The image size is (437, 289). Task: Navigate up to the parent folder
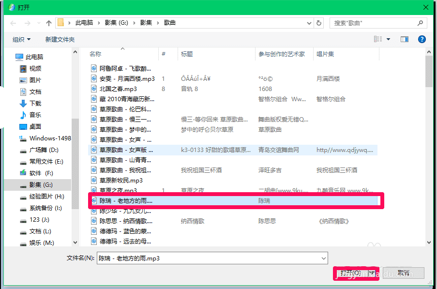[50, 22]
